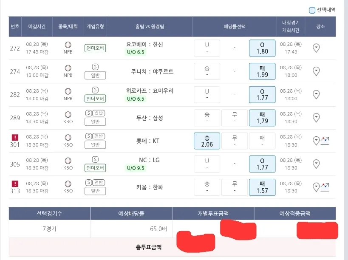Click location pin for NC vs LG
This screenshot has height=260, width=348.
(316, 164)
